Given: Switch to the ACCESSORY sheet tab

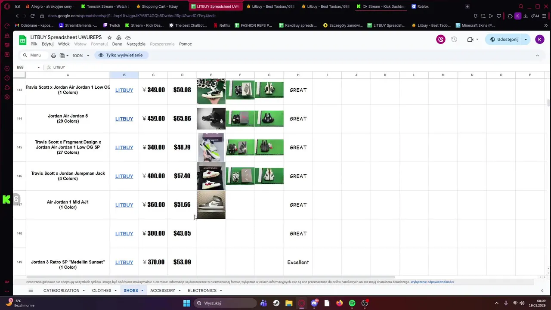Looking at the screenshot, I should (x=162, y=291).
